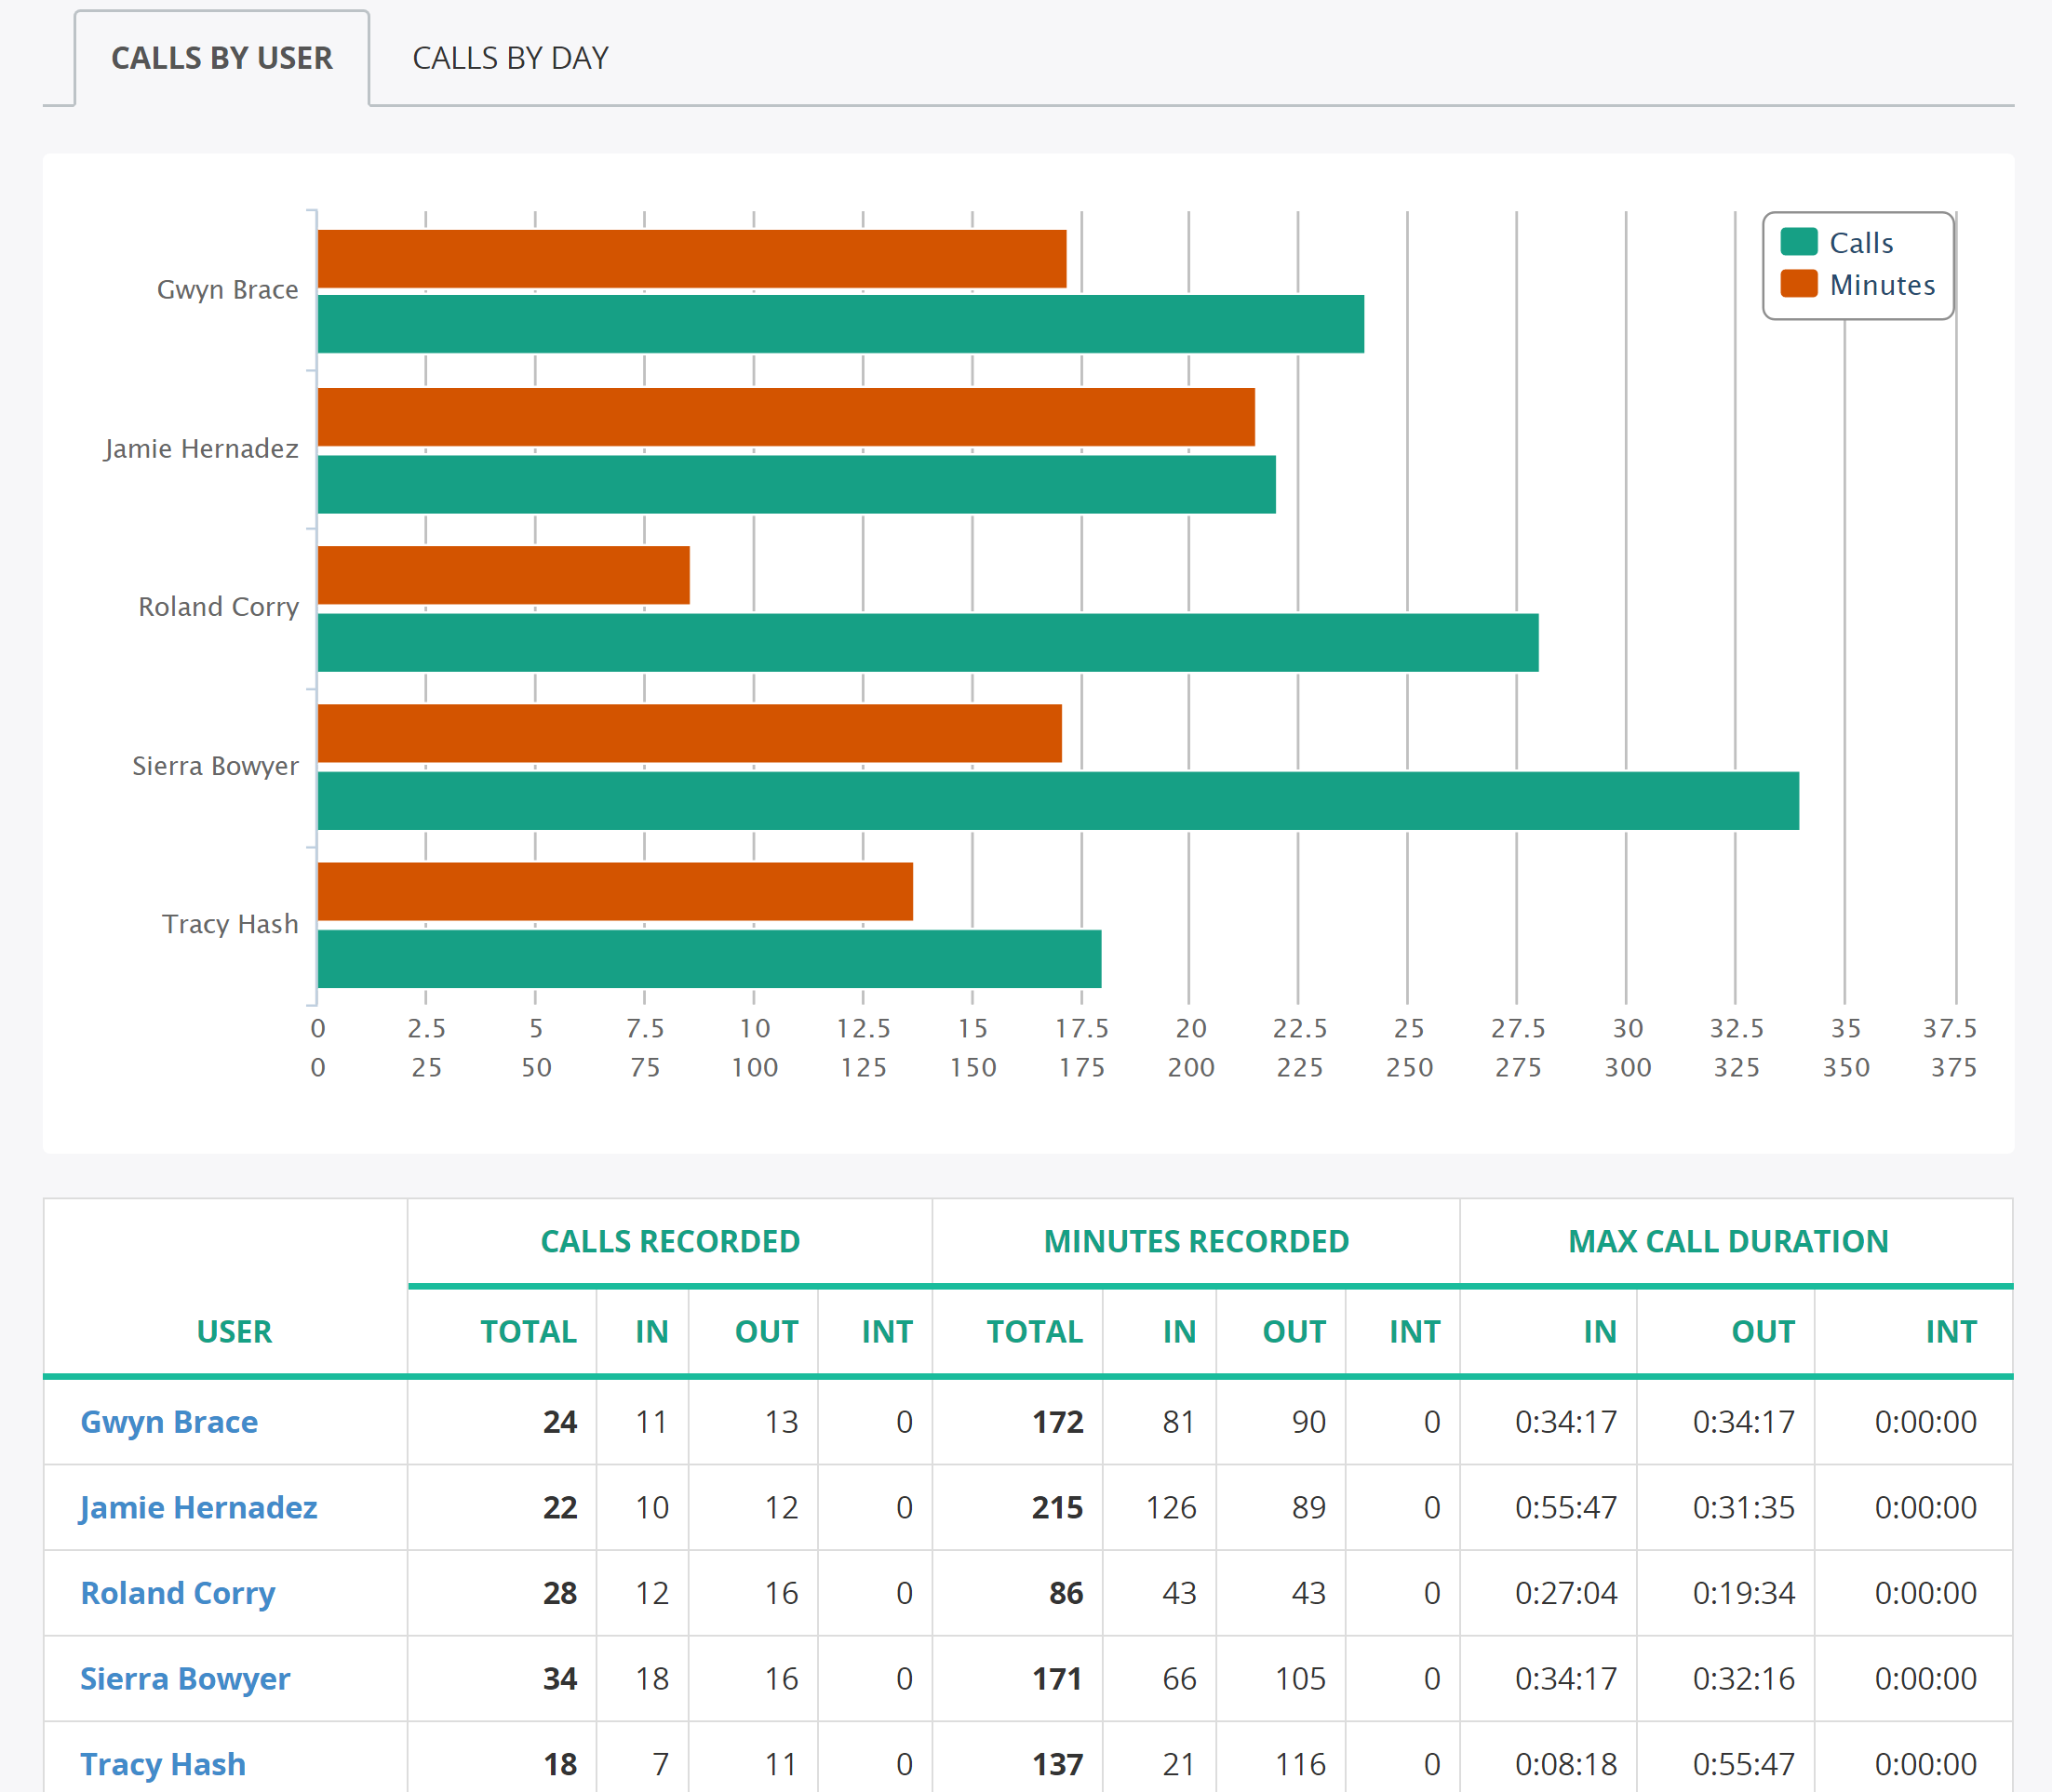Toggle the Calls series in chart legend
The width and height of the screenshot is (2052, 1792).
[1838, 243]
